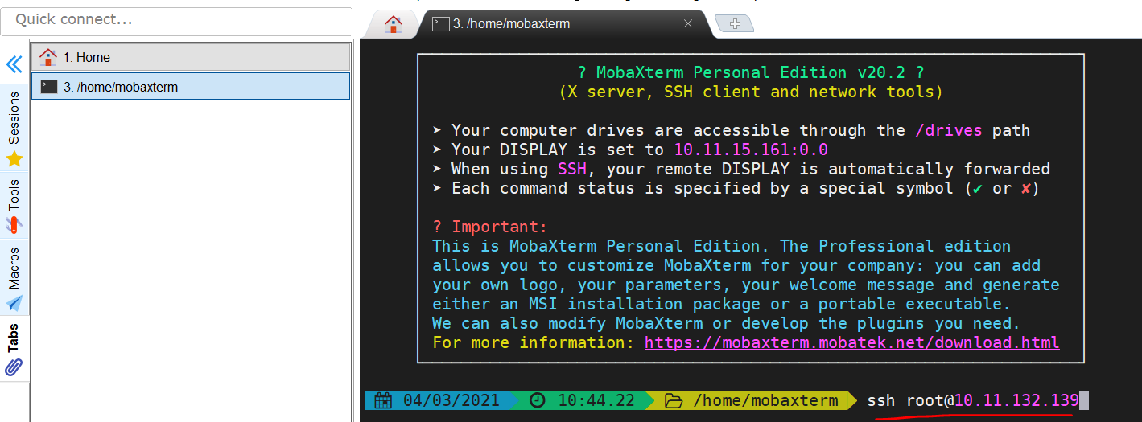The image size is (1142, 422).
Task: Close the /home/mobaxterm terminal tab
Action: pos(688,24)
